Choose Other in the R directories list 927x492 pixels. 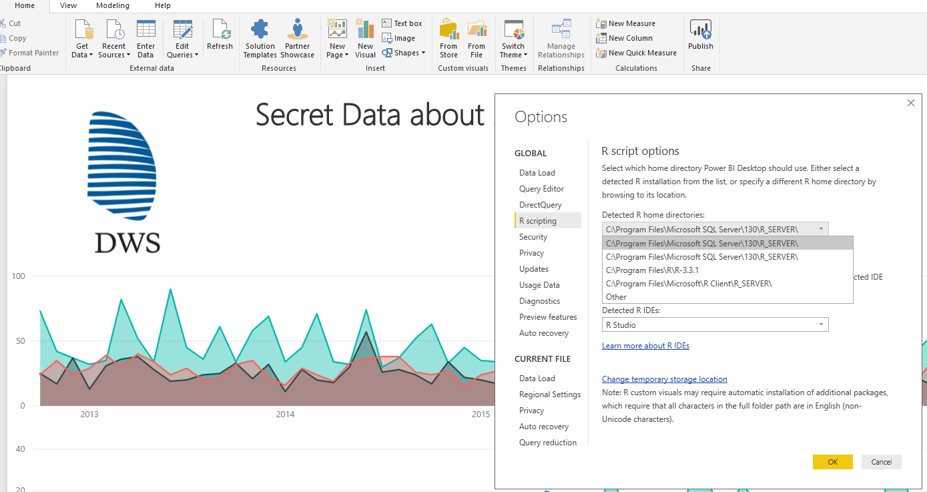point(727,297)
